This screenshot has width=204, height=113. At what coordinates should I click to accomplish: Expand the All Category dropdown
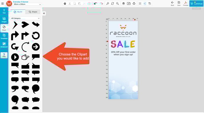coord(26,18)
